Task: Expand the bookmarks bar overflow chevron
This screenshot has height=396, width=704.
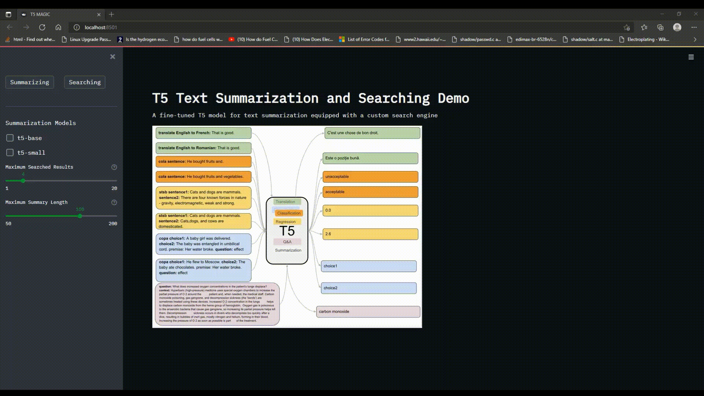Action: coord(694,39)
